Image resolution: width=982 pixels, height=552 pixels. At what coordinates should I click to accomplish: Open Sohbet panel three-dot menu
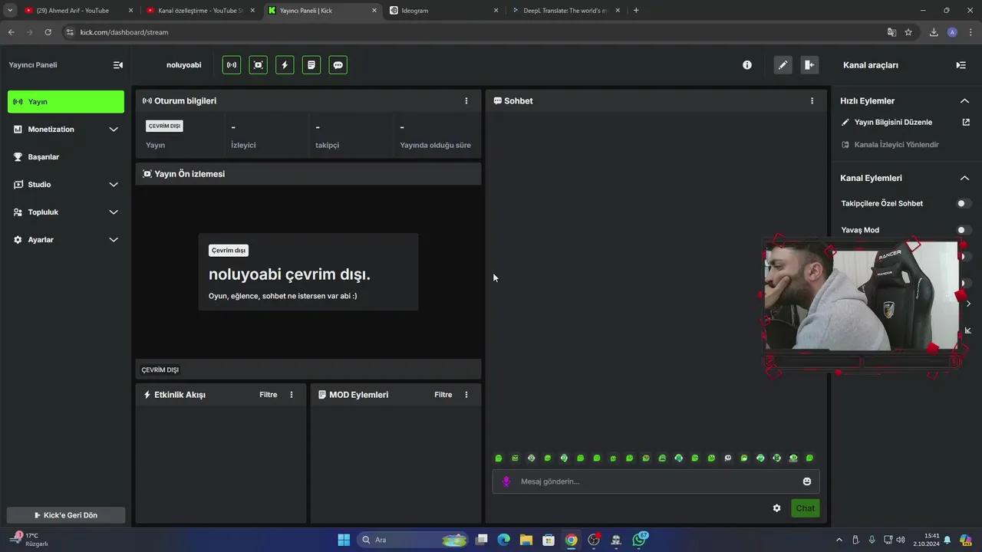812,100
